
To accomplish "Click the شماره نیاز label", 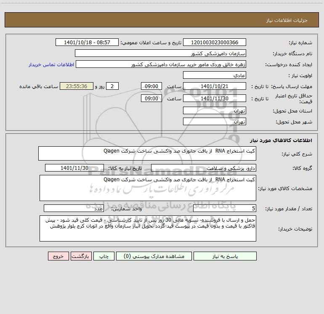I will (x=300, y=43).
